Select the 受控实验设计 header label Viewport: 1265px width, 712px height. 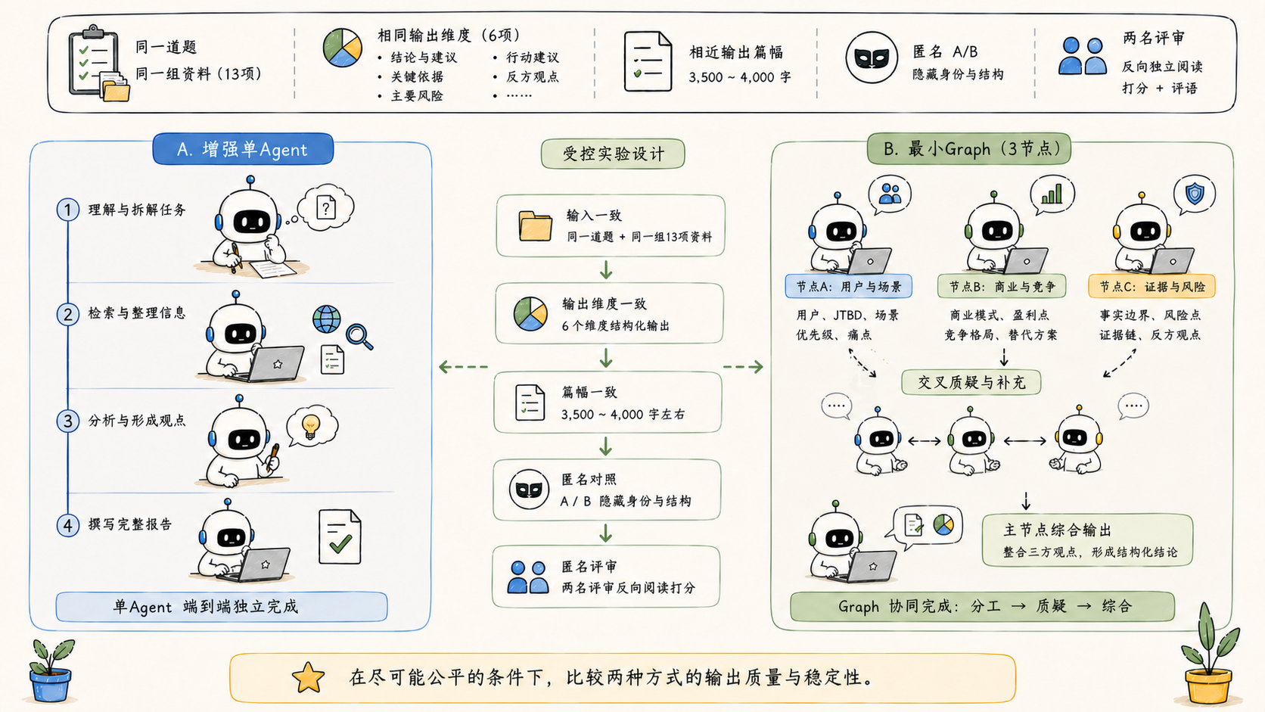pyautogui.click(x=613, y=154)
